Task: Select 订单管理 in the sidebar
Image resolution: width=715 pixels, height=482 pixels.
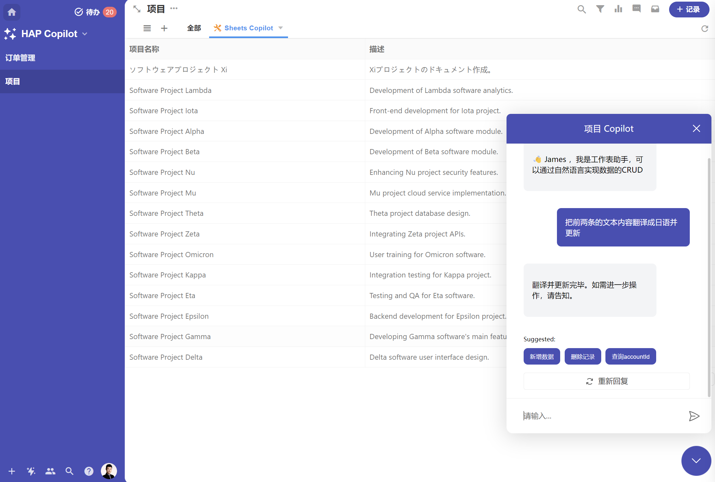Action: point(20,58)
